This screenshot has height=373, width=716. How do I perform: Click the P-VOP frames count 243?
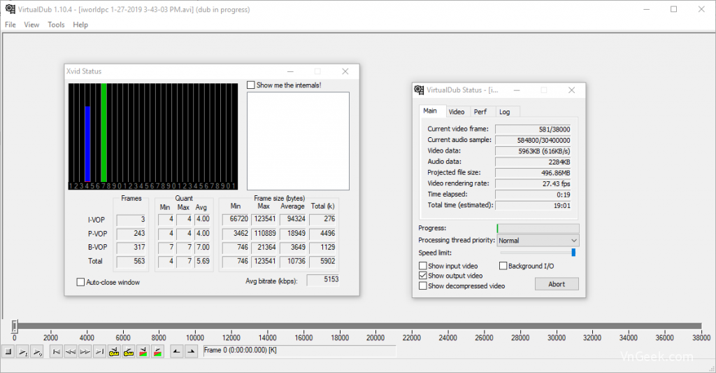(131, 234)
